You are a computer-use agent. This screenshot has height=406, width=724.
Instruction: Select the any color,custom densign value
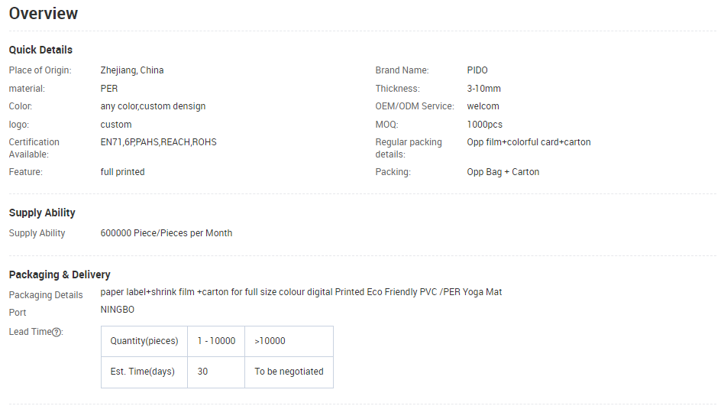pos(153,106)
